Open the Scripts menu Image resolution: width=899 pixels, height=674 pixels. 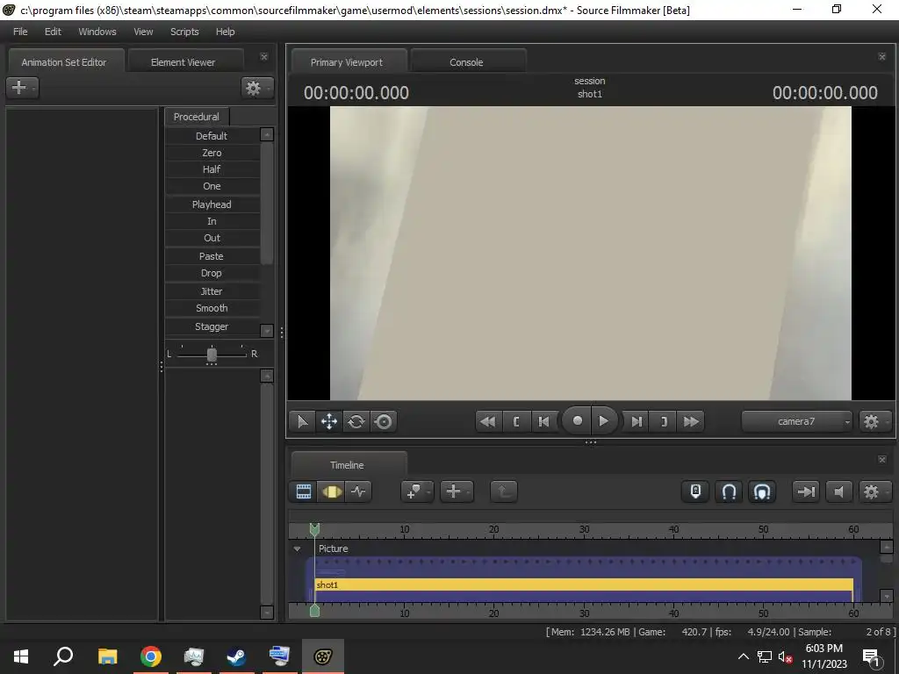pos(184,32)
